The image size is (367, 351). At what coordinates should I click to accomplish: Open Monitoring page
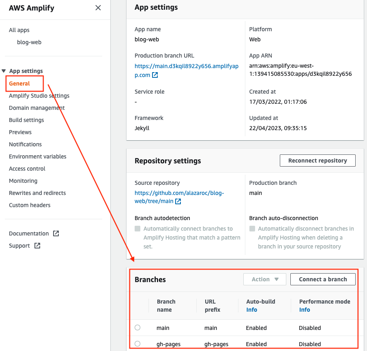[23, 181]
